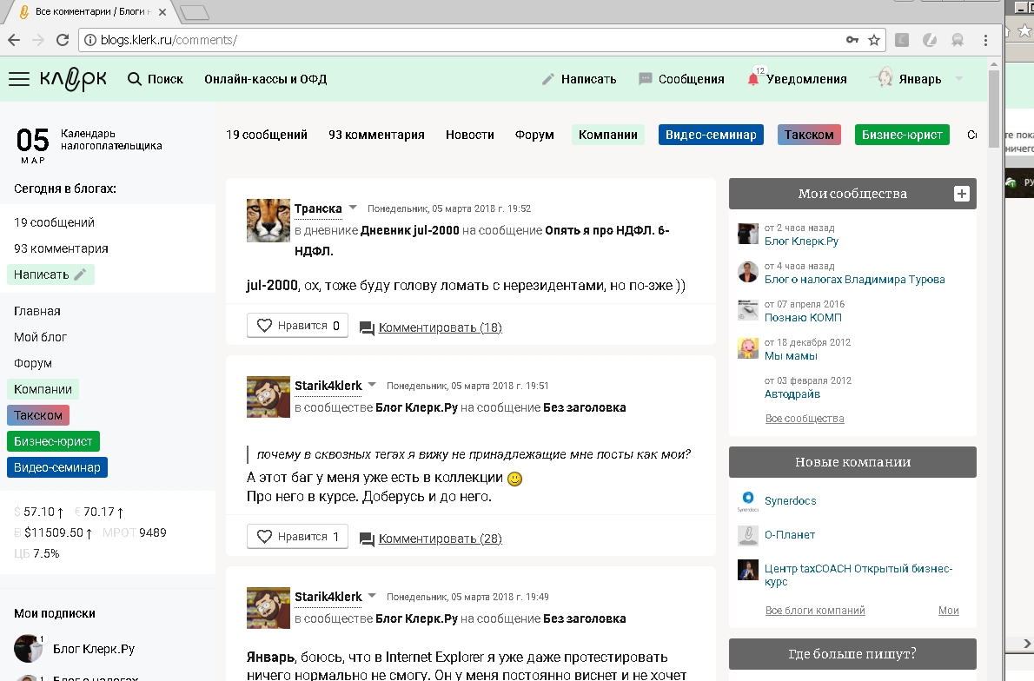
Task: Open the Synerdocs company blog
Action: [790, 501]
